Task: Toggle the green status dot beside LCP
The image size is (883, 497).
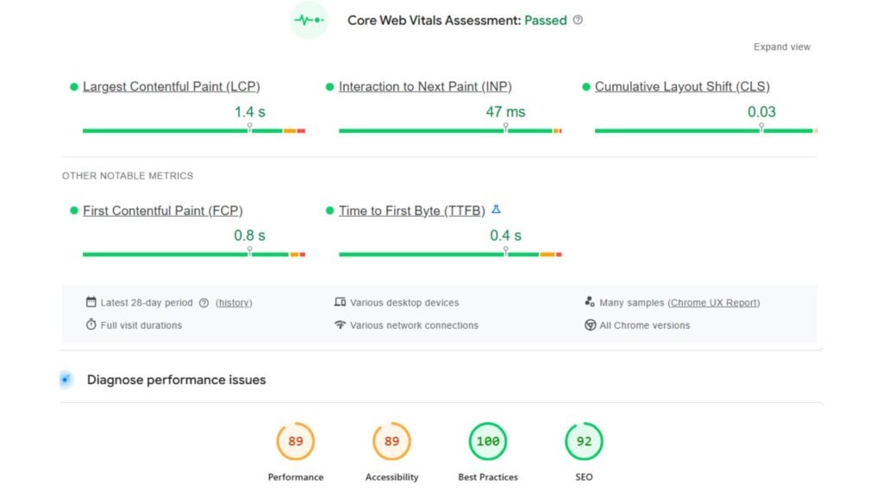Action: pyautogui.click(x=73, y=86)
